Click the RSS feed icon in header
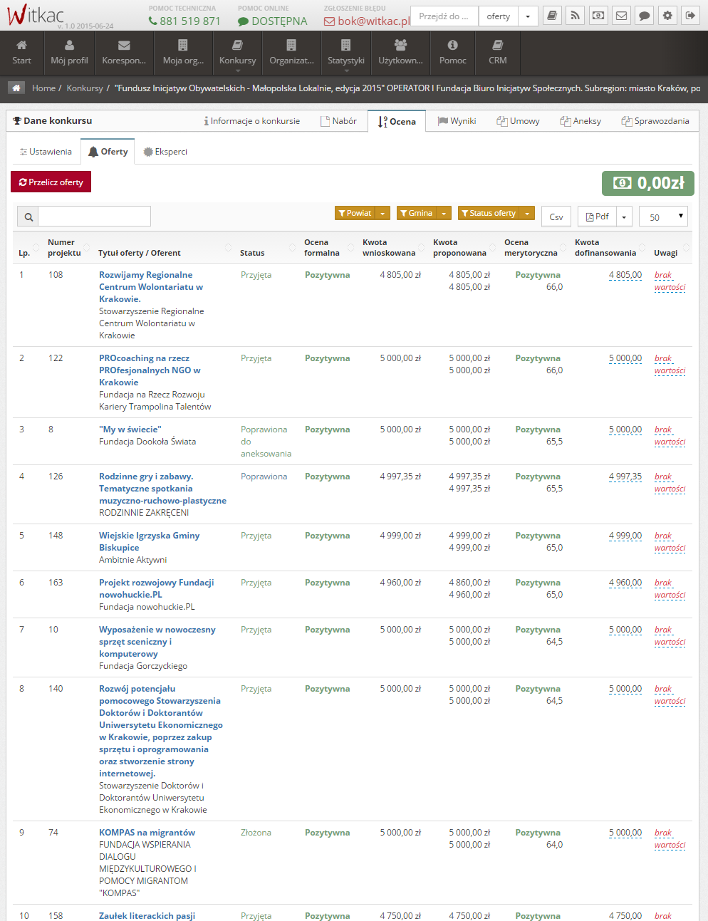The width and height of the screenshot is (708, 921). pos(575,16)
